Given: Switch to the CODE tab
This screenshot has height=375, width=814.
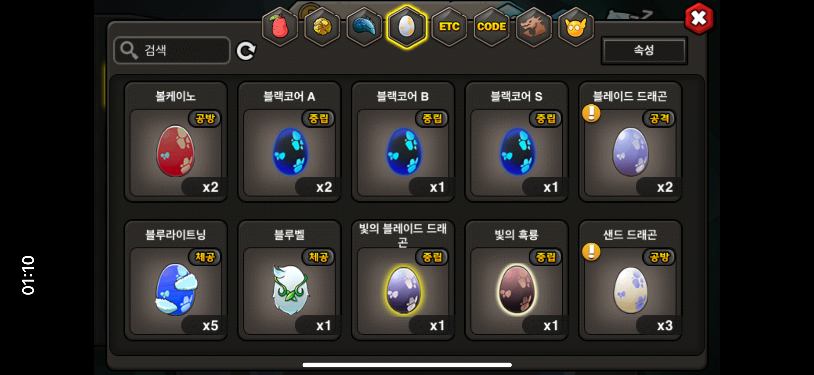Looking at the screenshot, I should point(491,27).
